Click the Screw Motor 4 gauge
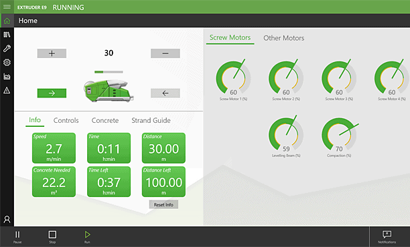 (x=392, y=79)
